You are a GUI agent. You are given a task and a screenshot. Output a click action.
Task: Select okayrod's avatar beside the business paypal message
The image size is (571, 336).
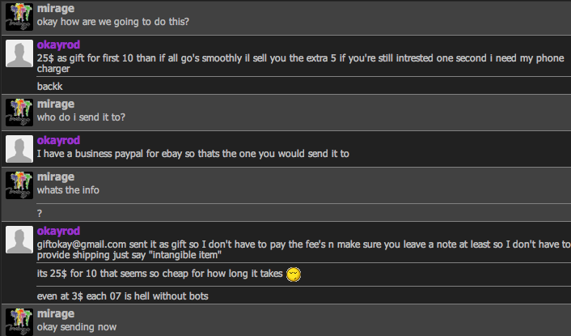19,148
